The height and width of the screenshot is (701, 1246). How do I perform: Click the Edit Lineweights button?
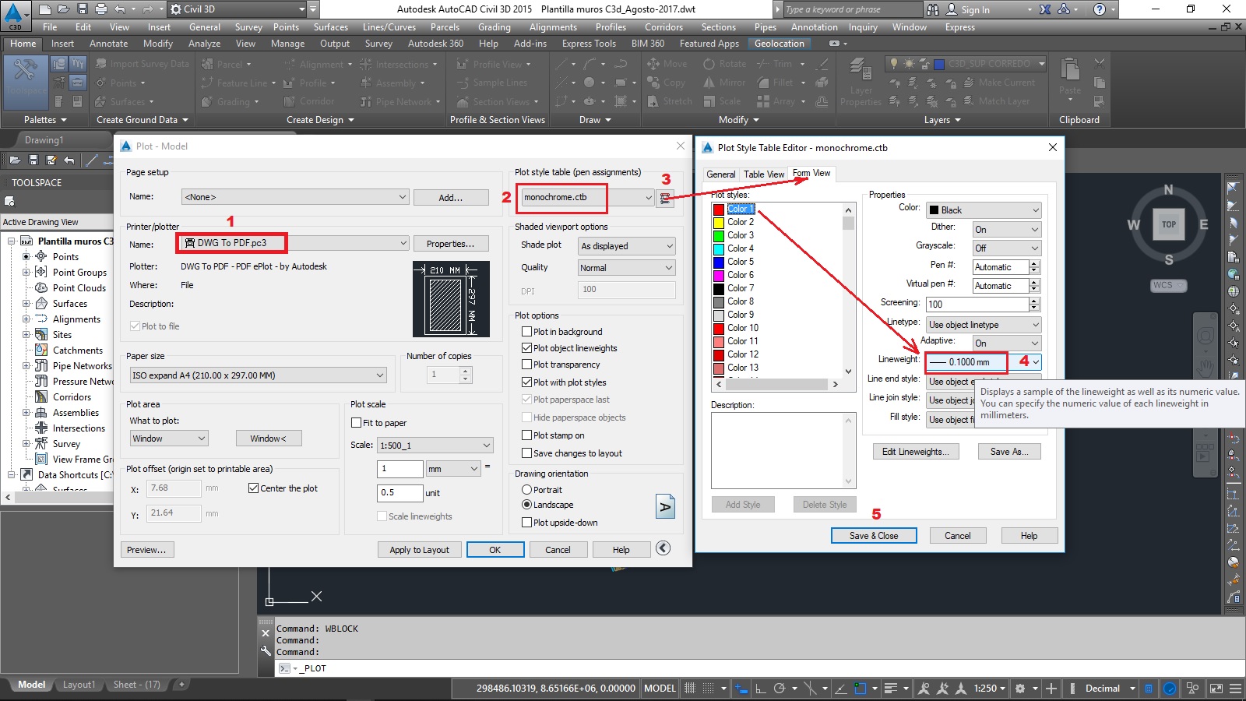click(x=915, y=452)
